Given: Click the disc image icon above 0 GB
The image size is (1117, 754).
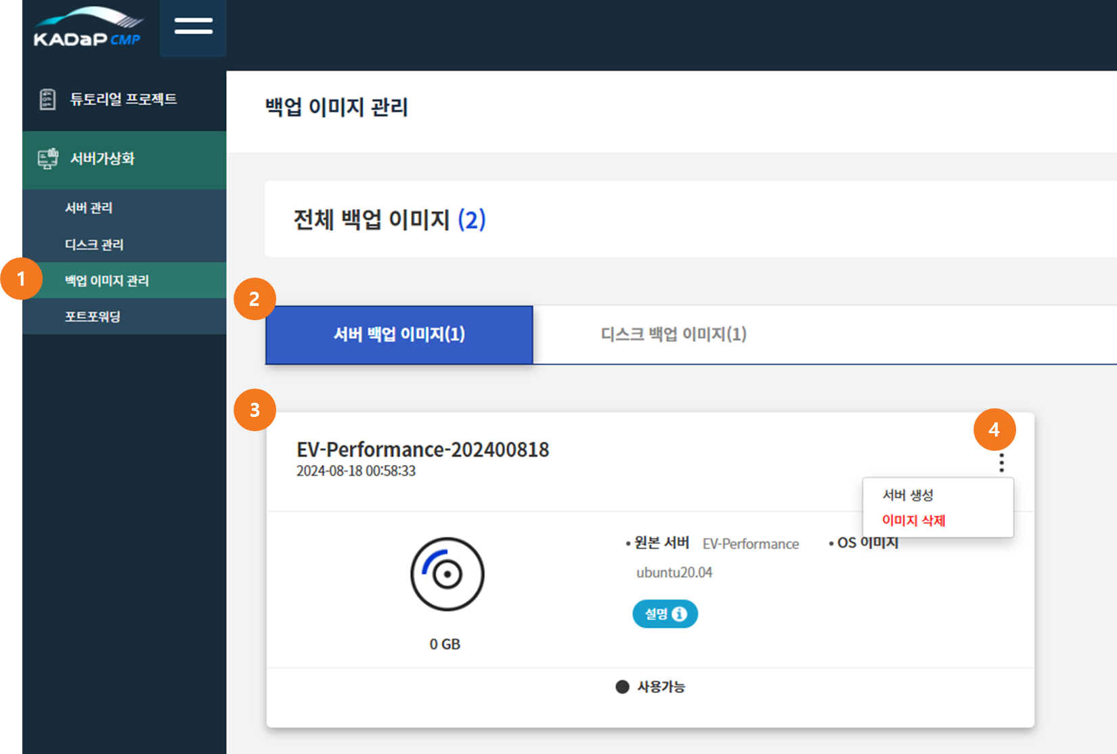Looking at the screenshot, I should pos(447,575).
